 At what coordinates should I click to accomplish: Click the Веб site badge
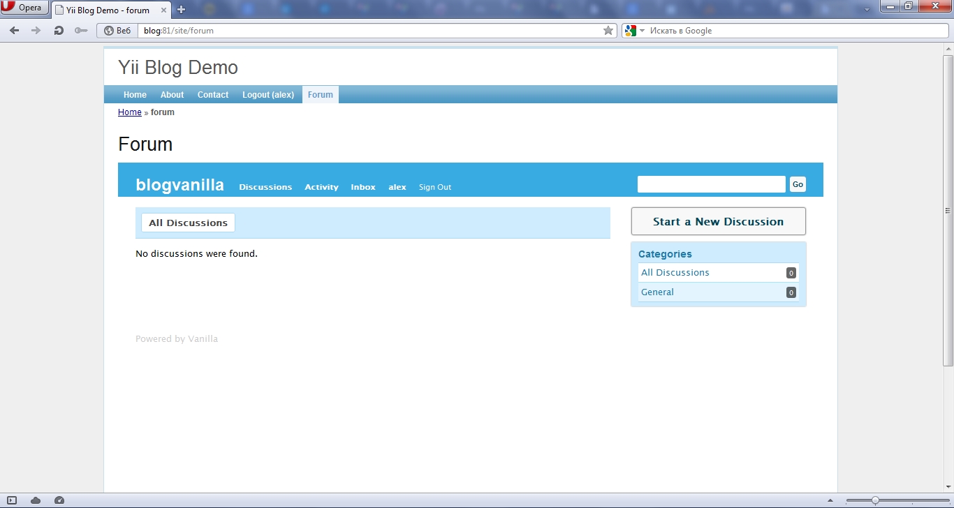click(117, 31)
